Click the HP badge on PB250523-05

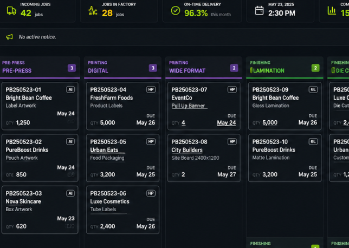(151, 142)
